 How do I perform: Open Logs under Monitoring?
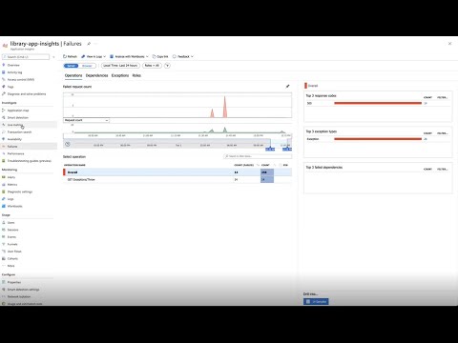(x=10, y=199)
